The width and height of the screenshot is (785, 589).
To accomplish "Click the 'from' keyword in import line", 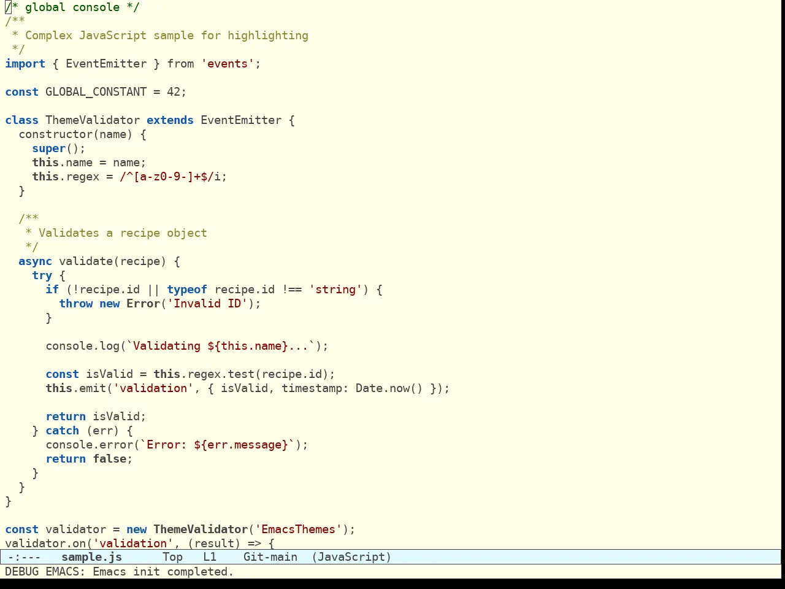I will (x=180, y=64).
